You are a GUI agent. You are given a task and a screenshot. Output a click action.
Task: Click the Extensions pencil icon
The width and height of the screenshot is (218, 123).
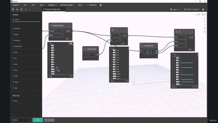[88, 5]
